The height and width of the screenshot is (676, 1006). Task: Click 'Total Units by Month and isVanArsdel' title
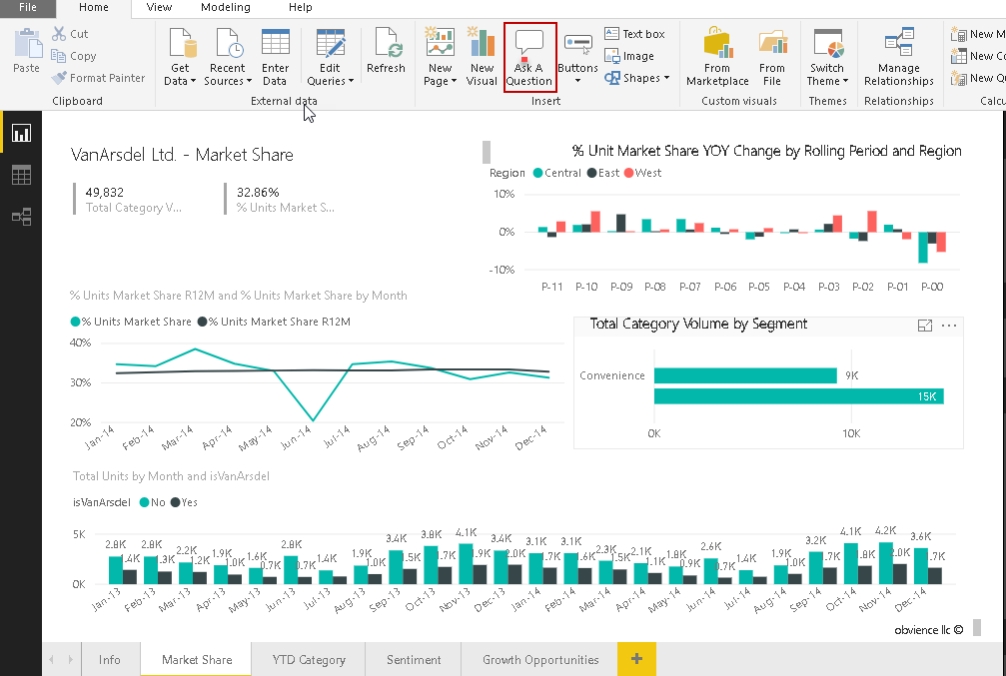171,476
